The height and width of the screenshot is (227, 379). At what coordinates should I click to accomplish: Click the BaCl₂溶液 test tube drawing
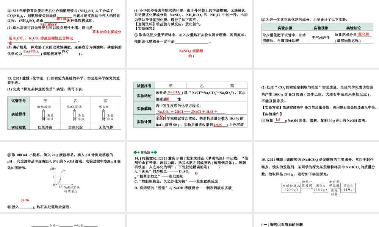(74, 115)
